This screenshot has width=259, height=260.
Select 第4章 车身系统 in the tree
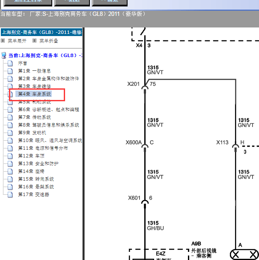(34, 94)
